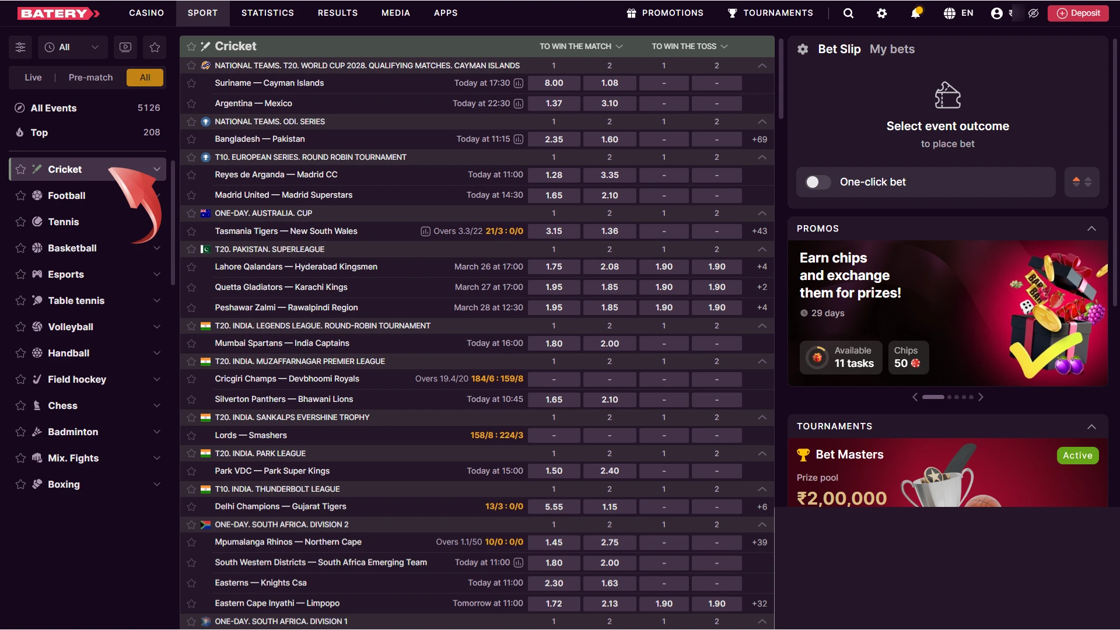Collapse the PROMOS panel
This screenshot has width=1120, height=630.
[1092, 229]
